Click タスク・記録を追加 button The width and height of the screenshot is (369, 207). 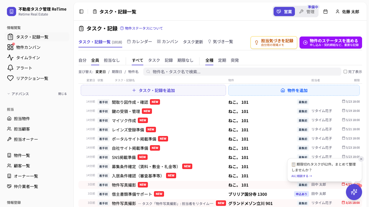point(153,90)
